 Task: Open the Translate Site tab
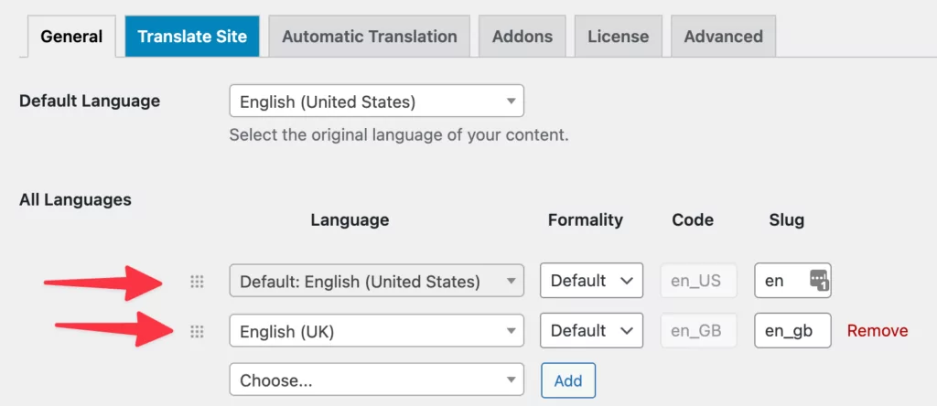coord(192,37)
